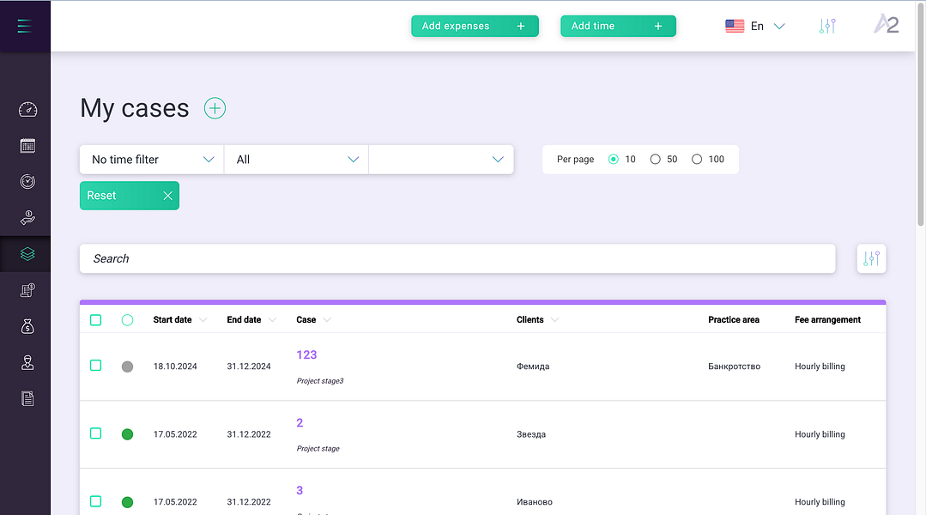Open the All filter dropdown
This screenshot has height=515, width=926.
click(x=296, y=160)
